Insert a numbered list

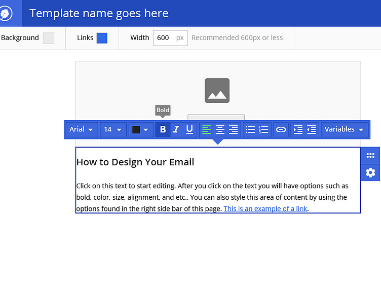coord(263,130)
